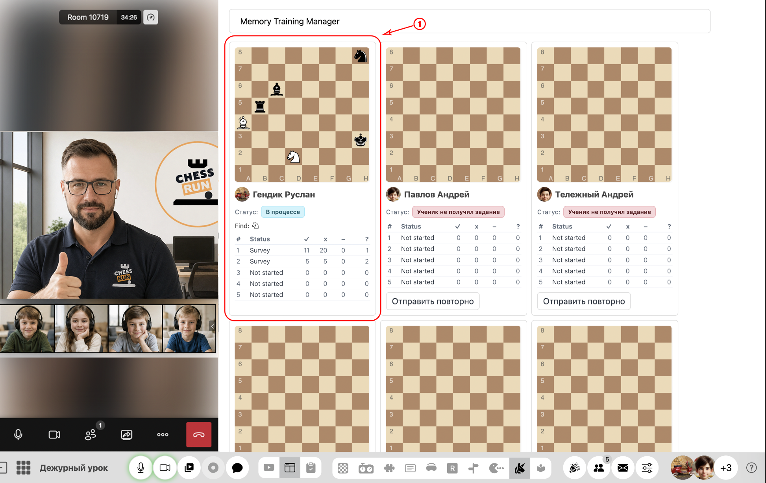
Task: Open the settings sliders icon
Action: click(x=647, y=468)
